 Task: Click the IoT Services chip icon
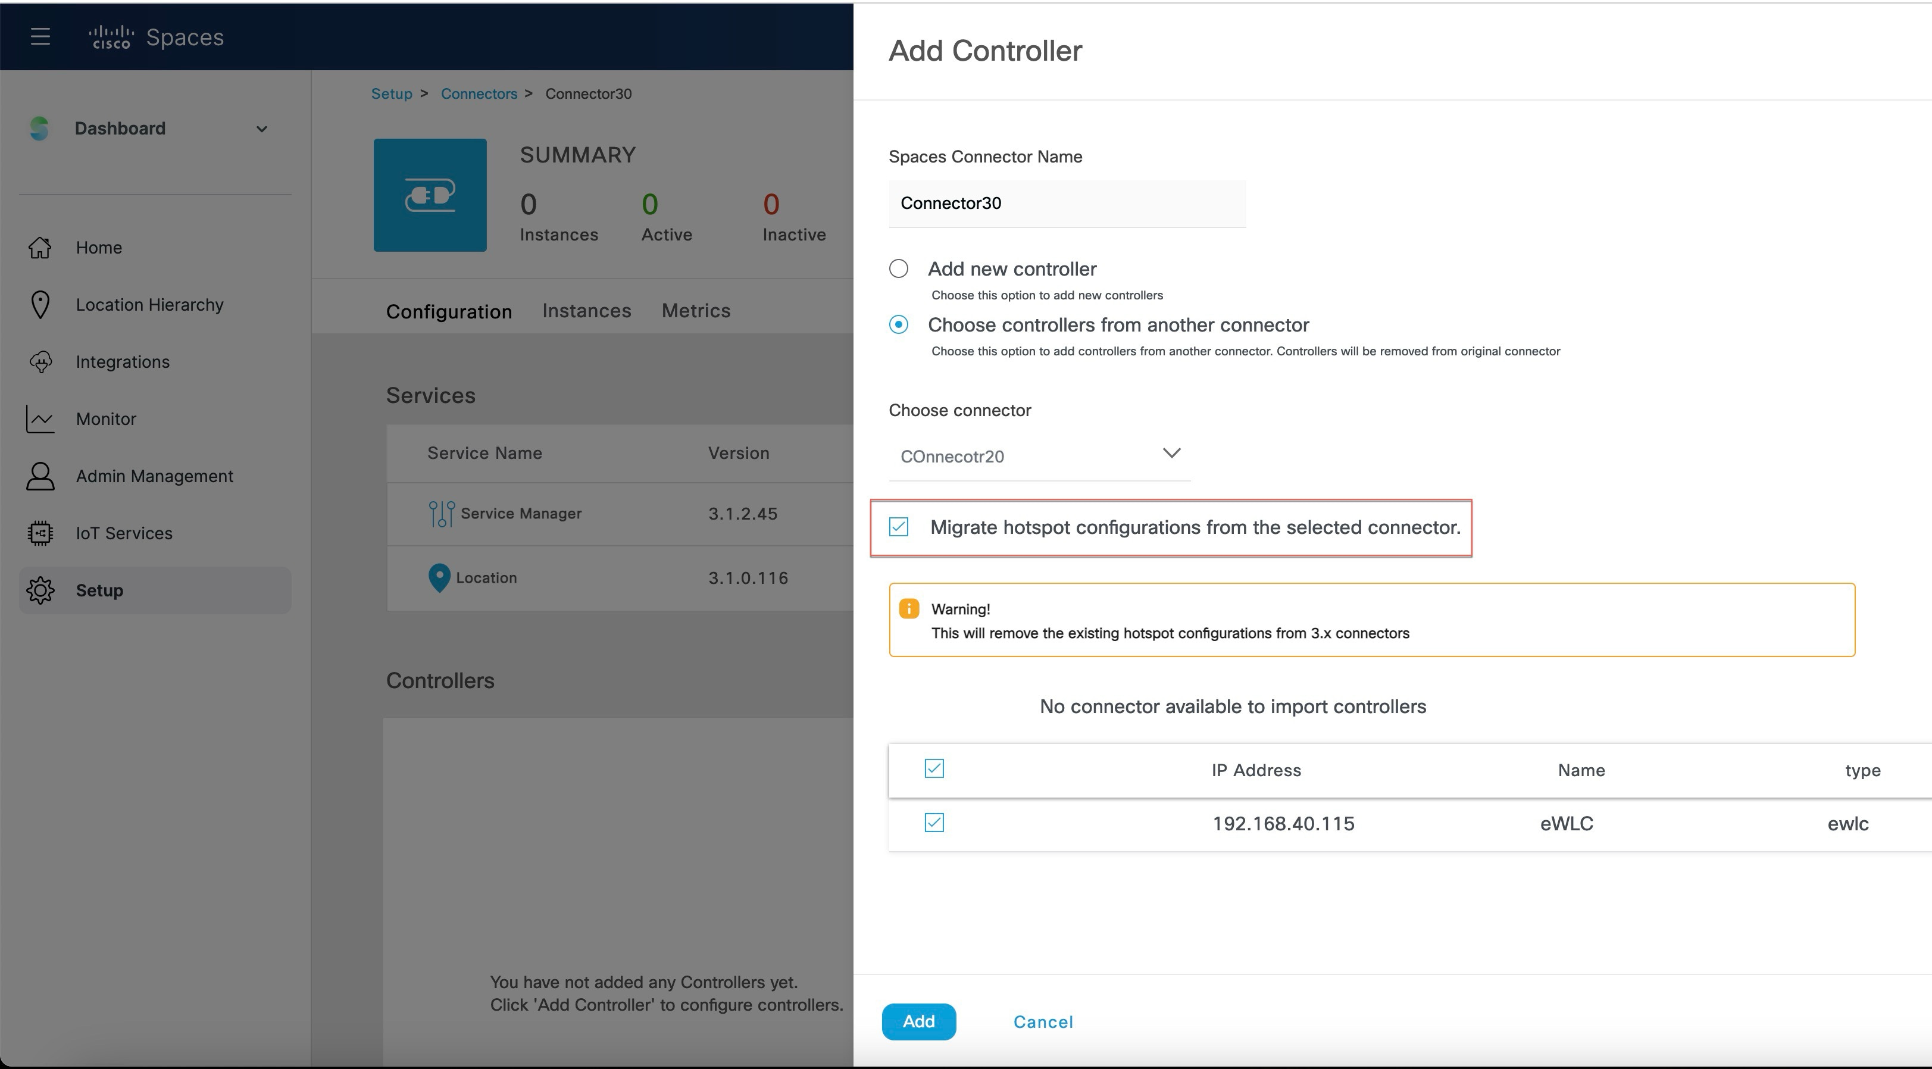[40, 533]
